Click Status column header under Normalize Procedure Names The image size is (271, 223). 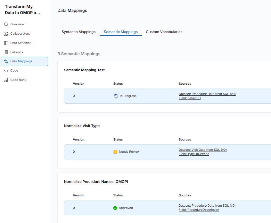point(118,195)
